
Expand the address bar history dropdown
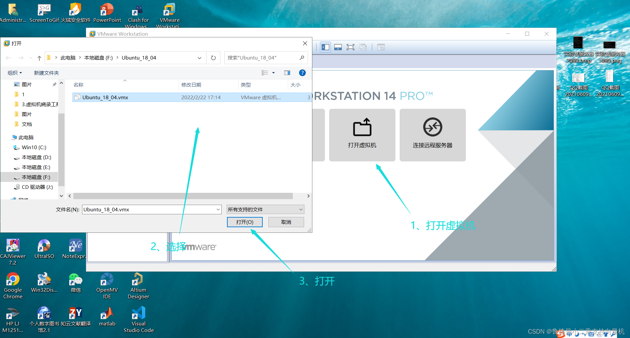200,58
